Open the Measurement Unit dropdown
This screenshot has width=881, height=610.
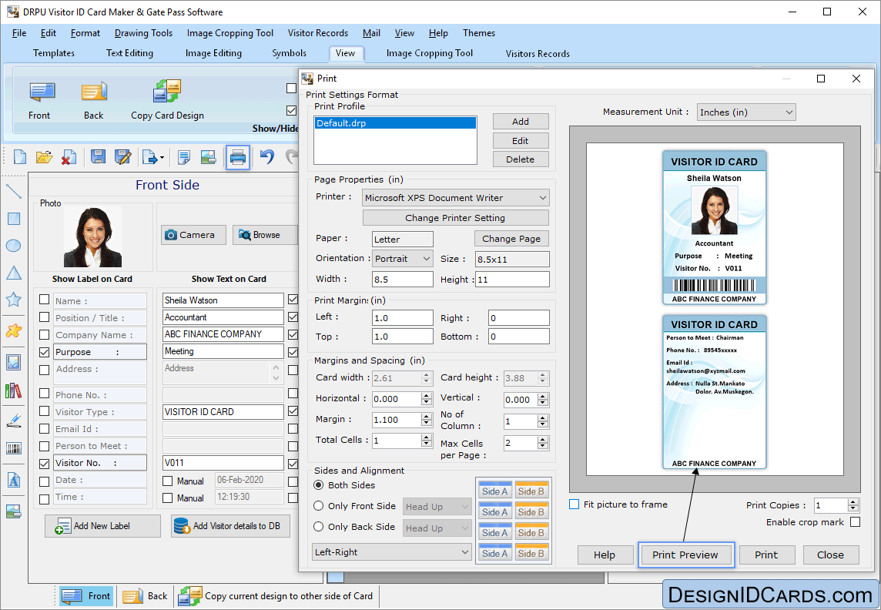tap(746, 112)
